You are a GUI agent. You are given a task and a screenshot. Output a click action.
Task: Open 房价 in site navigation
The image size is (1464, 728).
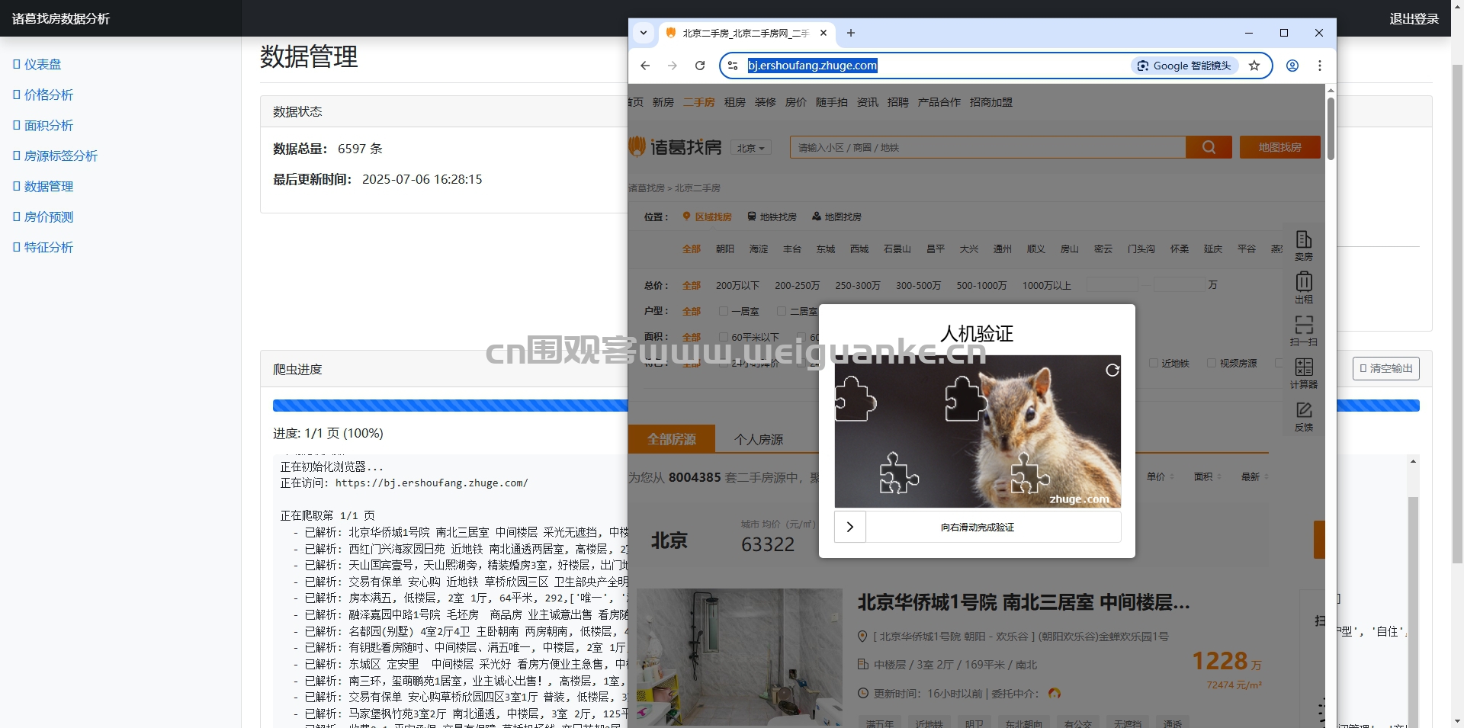[795, 102]
